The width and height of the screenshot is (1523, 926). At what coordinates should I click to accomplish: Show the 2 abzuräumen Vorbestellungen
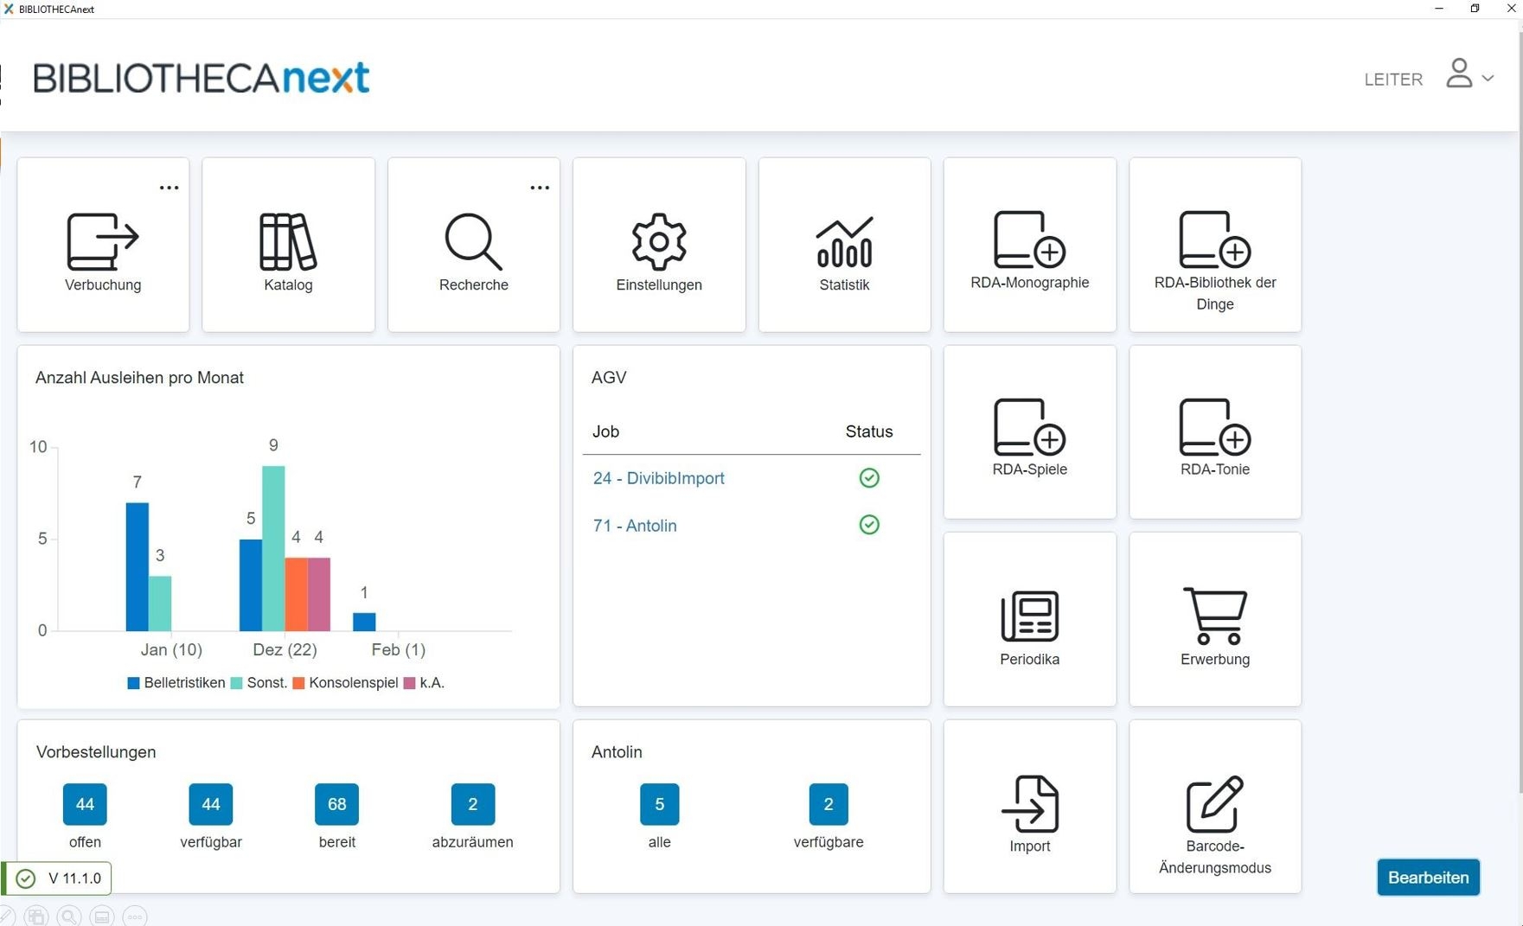click(x=472, y=804)
